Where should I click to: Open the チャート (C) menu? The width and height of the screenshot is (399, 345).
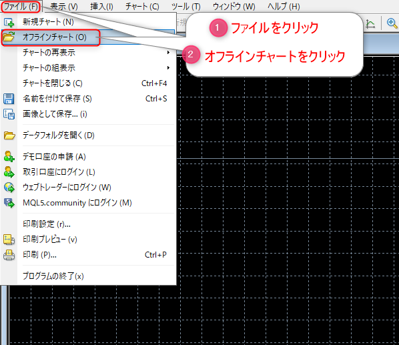(142, 7)
